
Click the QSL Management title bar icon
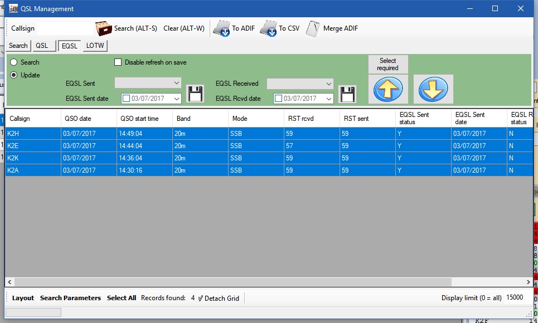(13, 8)
